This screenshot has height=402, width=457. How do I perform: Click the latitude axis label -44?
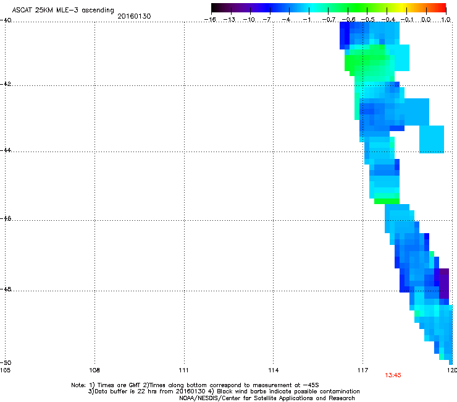pos(6,150)
